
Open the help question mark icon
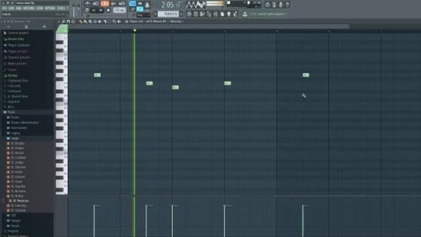pyautogui.click(x=287, y=4)
